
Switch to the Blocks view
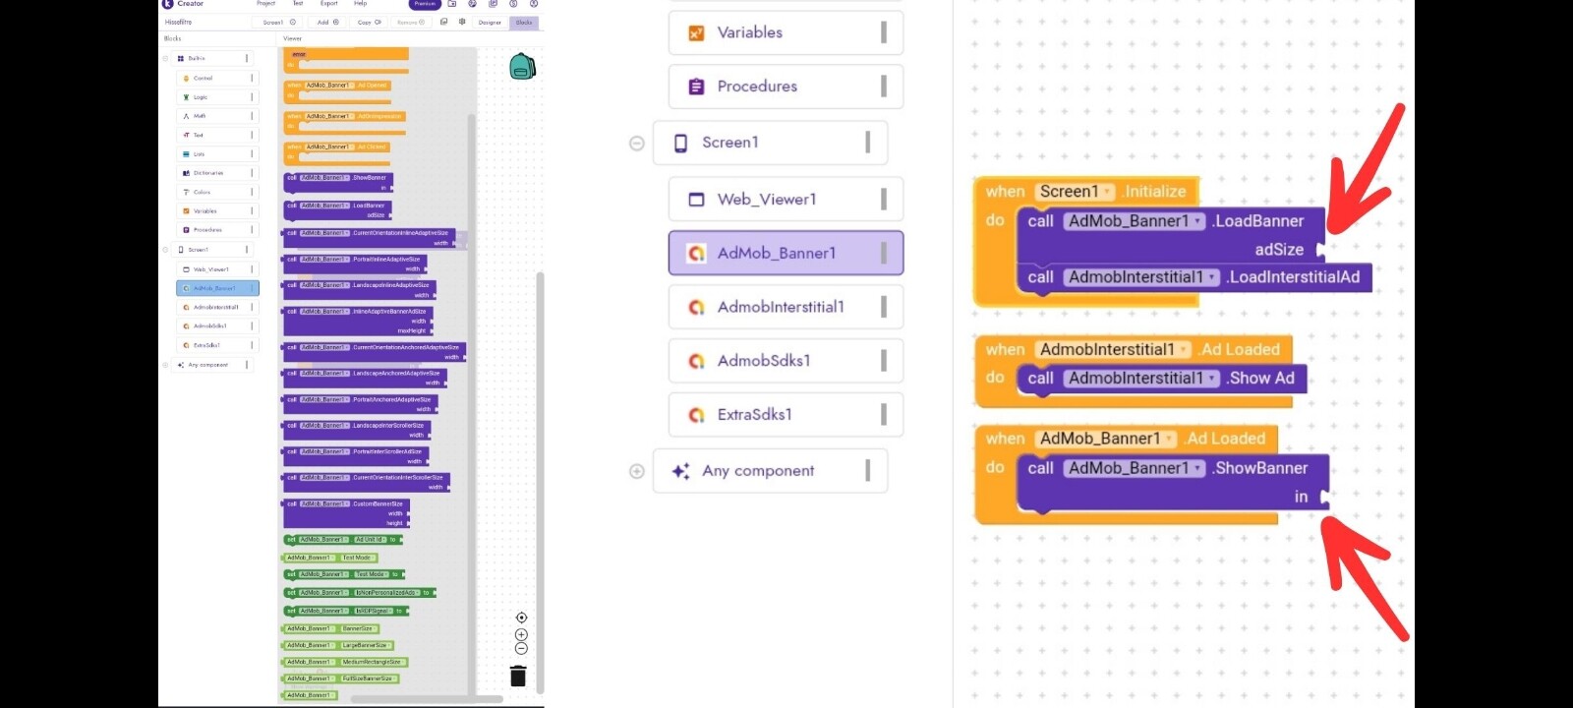pyautogui.click(x=524, y=22)
